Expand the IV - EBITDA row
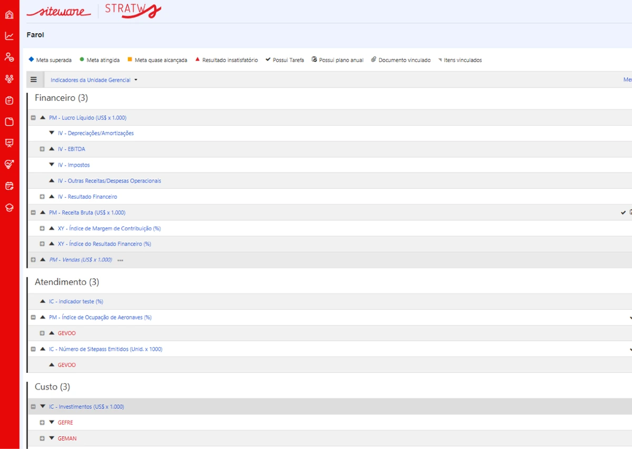 (42, 149)
